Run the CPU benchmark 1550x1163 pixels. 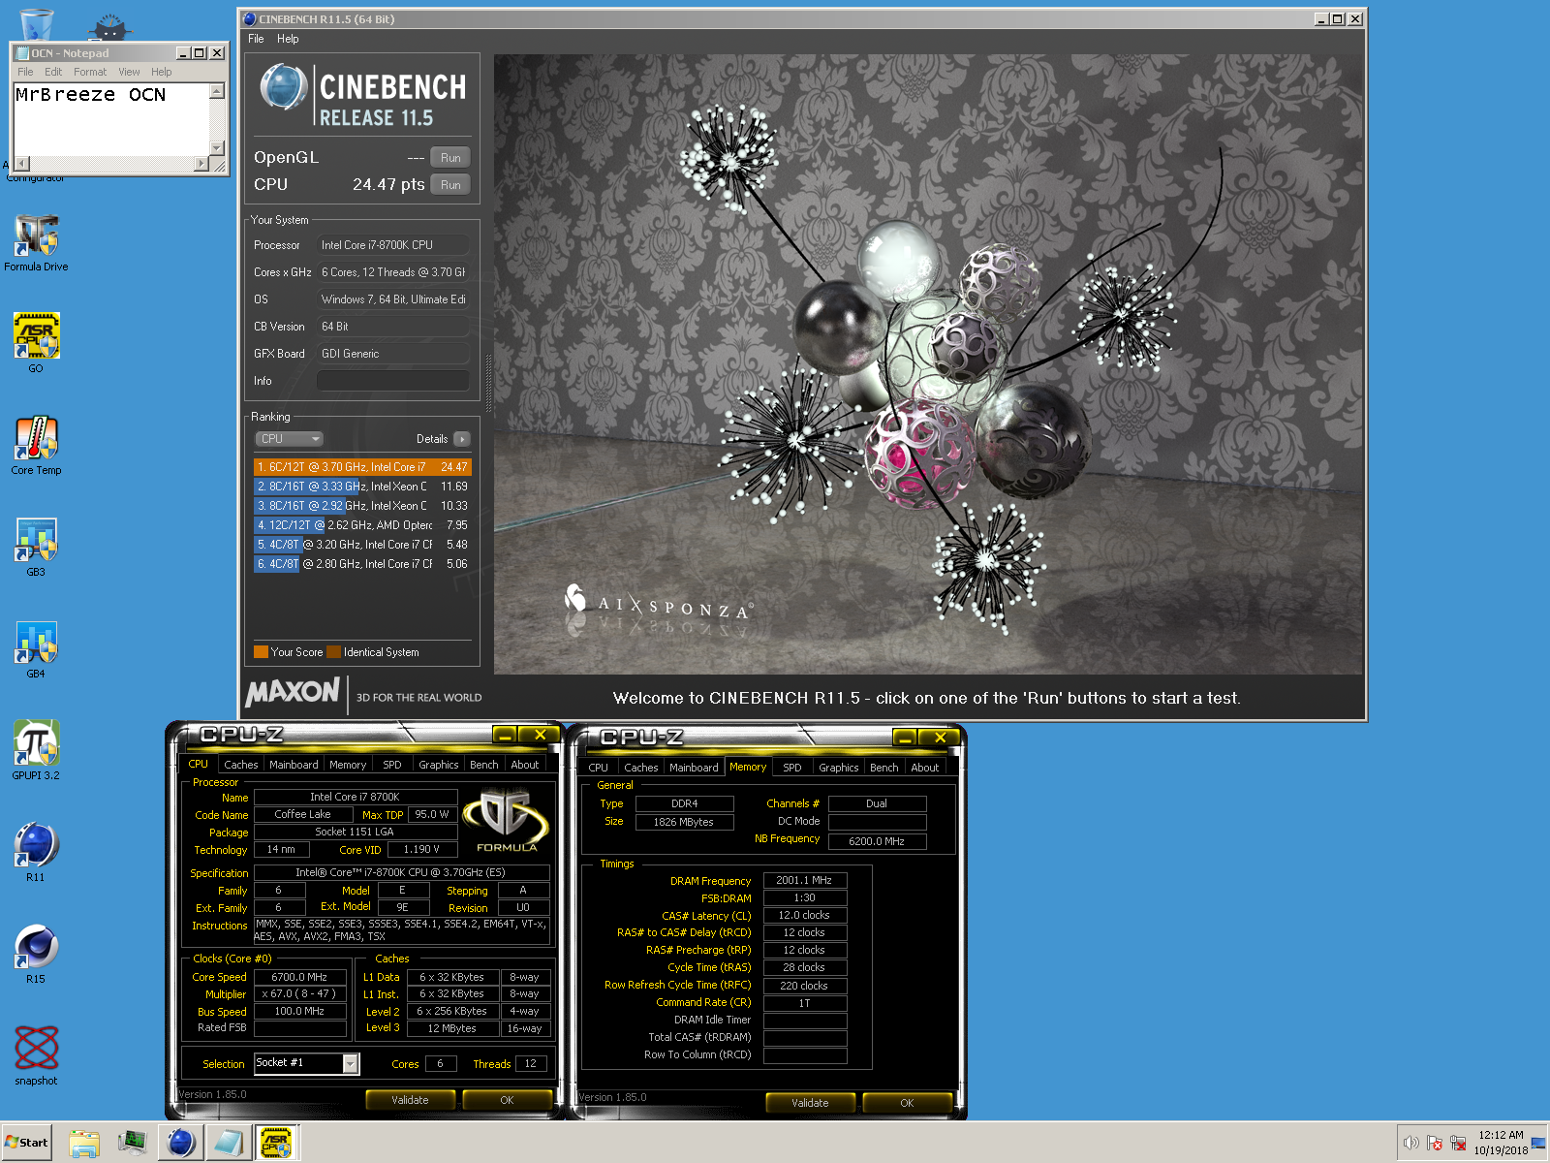coord(450,185)
